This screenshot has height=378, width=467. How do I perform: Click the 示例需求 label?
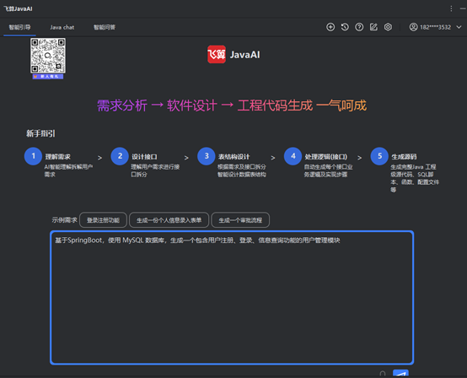pyautogui.click(x=64, y=220)
